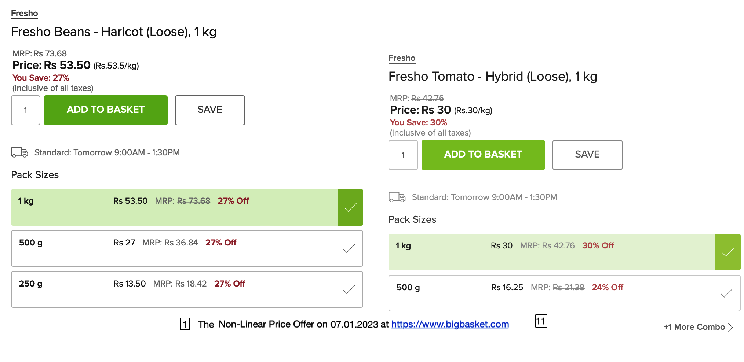The width and height of the screenshot is (744, 362).
Task: Click delivery truck icon under Beans
Action: 19,152
